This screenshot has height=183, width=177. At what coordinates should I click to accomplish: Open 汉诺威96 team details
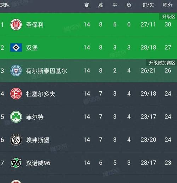point(38,163)
